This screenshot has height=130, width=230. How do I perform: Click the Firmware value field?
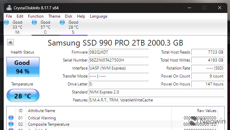coord(119,52)
